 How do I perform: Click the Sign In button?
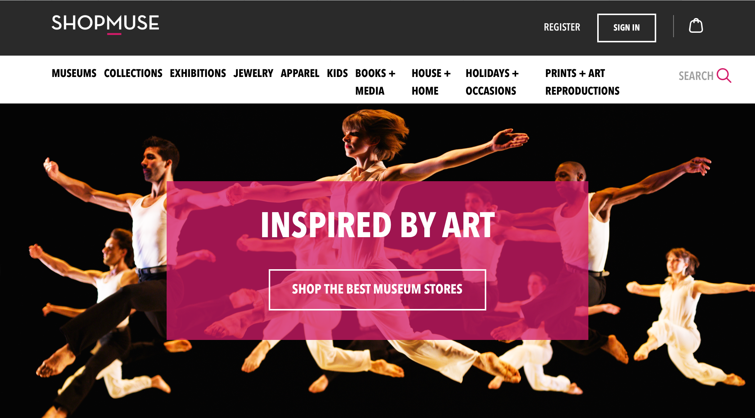[626, 28]
